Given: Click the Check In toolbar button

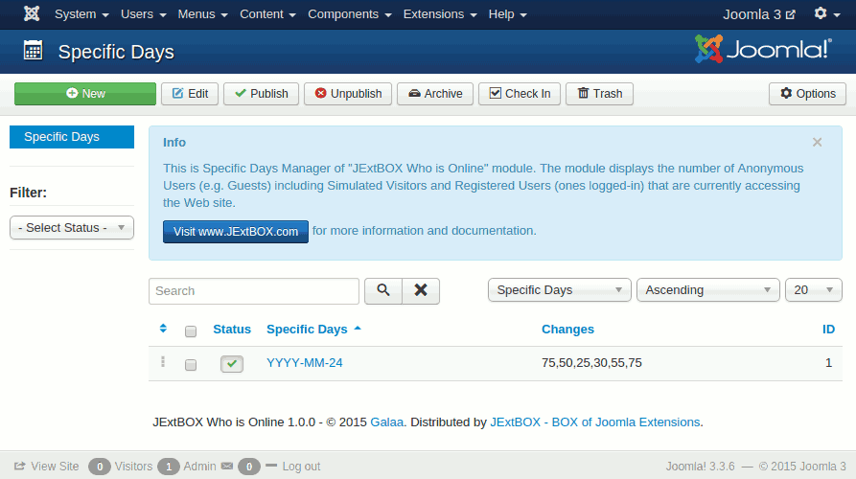Looking at the screenshot, I should pos(520,94).
